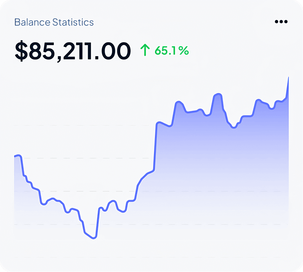Click the "Balance Statistics" card title
Screen dimensions: 303x272
tap(54, 23)
